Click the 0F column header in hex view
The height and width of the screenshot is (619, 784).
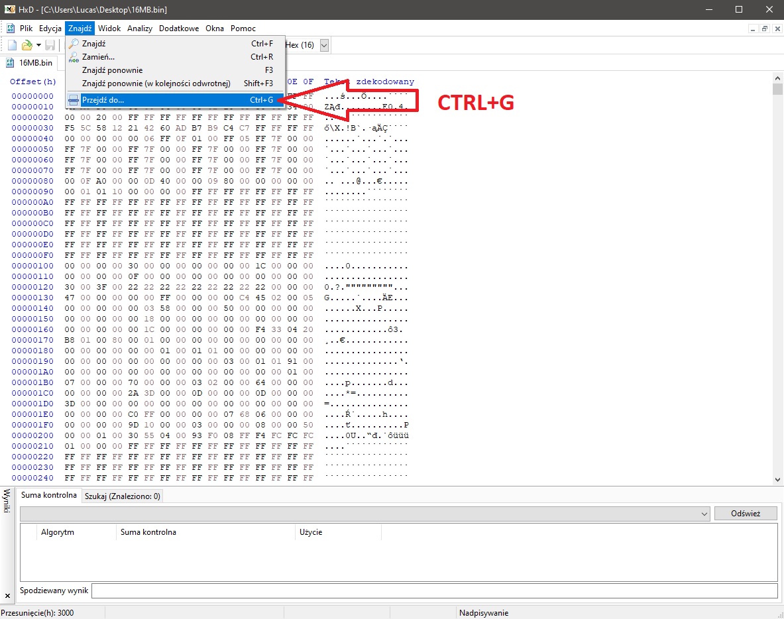pos(308,82)
